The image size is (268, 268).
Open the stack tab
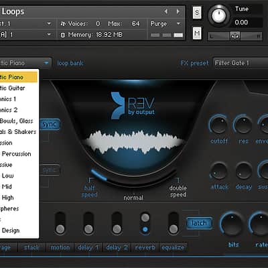pos(31,247)
